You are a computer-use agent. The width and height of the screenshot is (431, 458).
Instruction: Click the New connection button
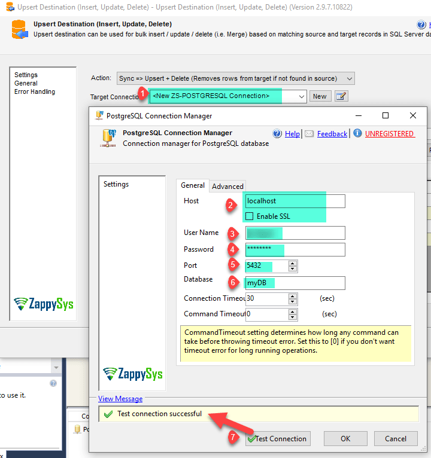click(x=320, y=96)
